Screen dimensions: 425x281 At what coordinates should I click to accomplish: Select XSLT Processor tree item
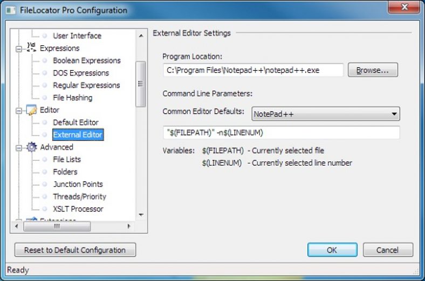78,209
